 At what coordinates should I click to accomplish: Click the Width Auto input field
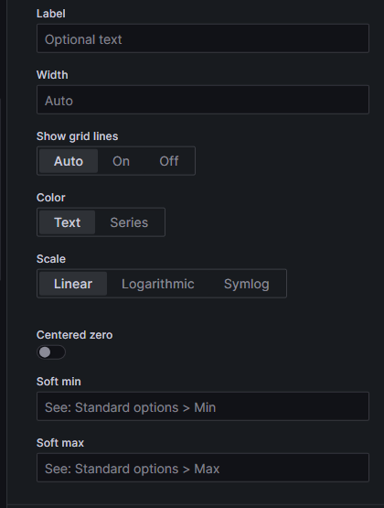(x=203, y=100)
